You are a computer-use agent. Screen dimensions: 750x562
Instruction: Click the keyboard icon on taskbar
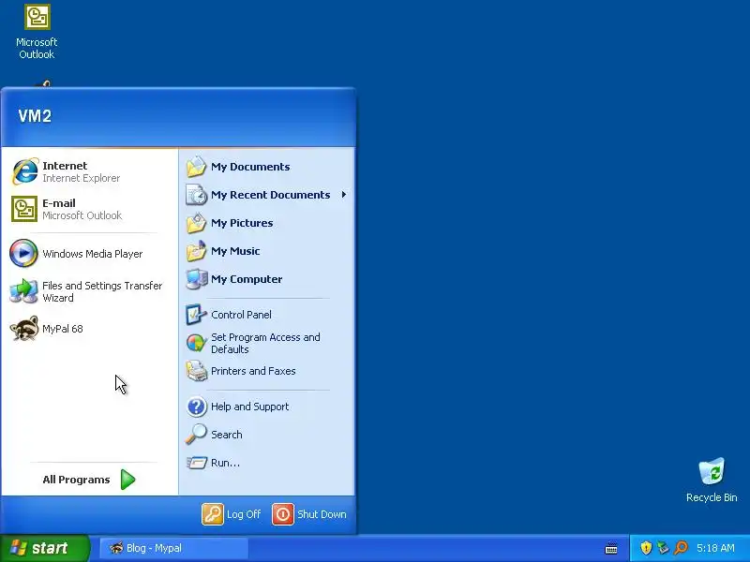coord(611,548)
